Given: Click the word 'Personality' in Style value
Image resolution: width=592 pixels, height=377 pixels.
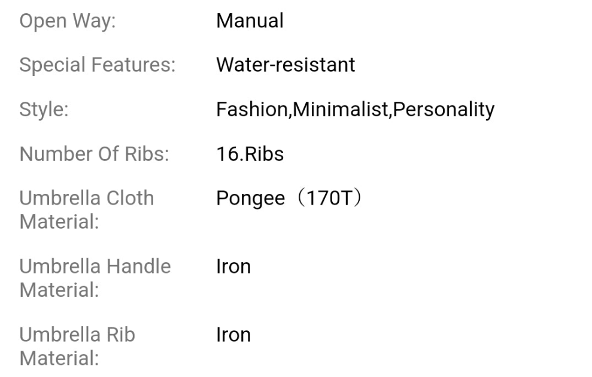Looking at the screenshot, I should pyautogui.click(x=443, y=110).
